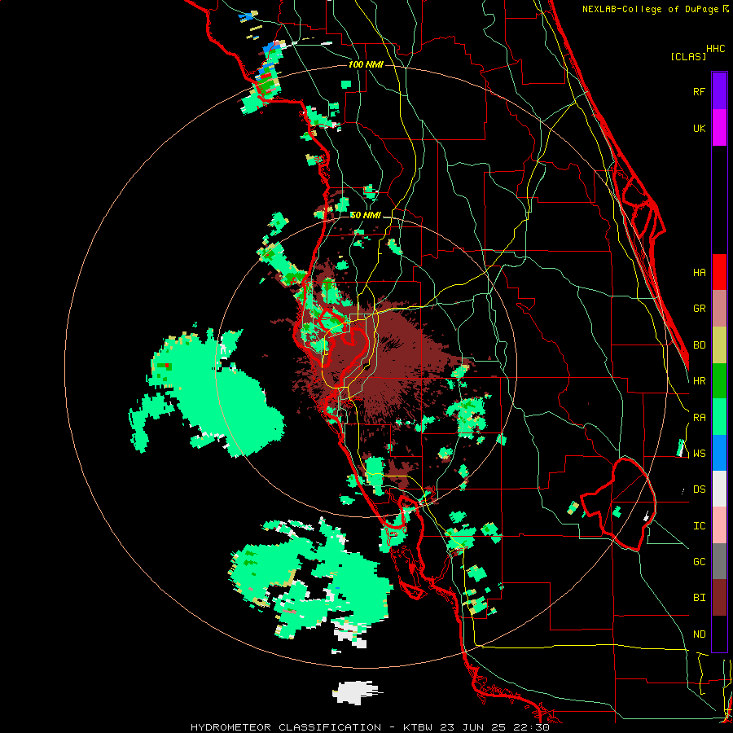
Task: Click the RA legend label
Action: (699, 418)
